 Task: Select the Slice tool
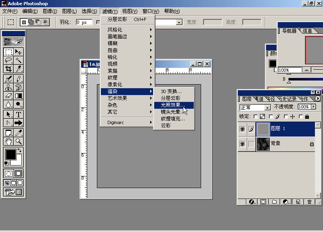point(18,69)
